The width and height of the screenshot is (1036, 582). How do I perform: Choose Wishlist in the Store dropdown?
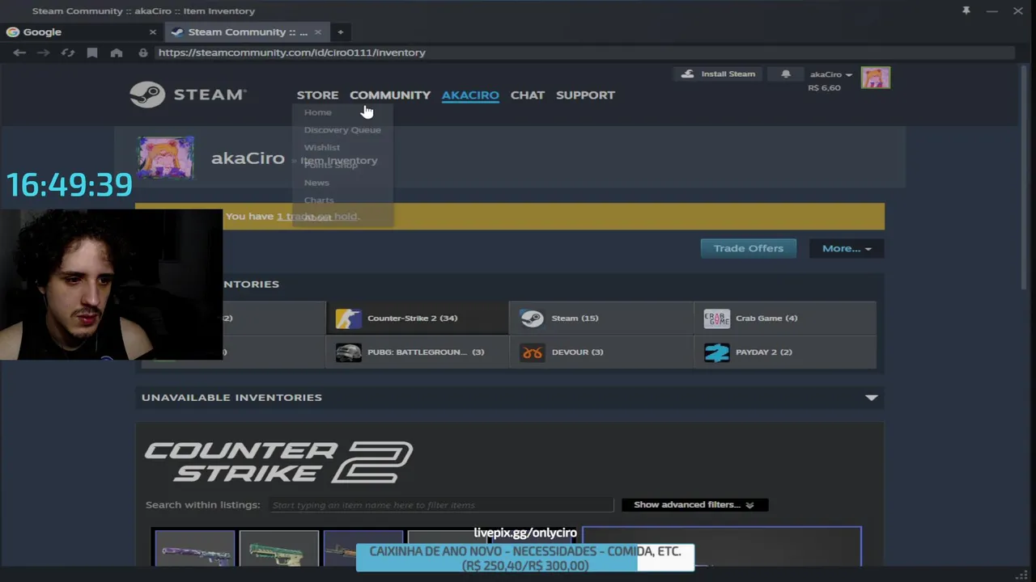click(x=322, y=147)
